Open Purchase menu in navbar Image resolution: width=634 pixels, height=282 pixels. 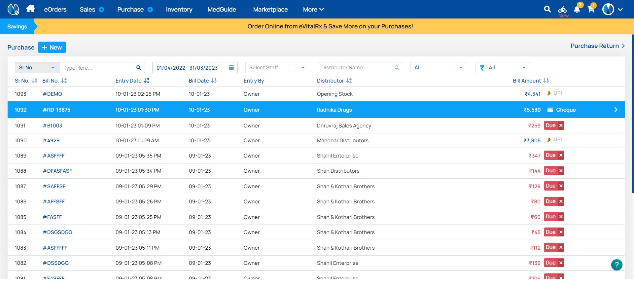[130, 10]
